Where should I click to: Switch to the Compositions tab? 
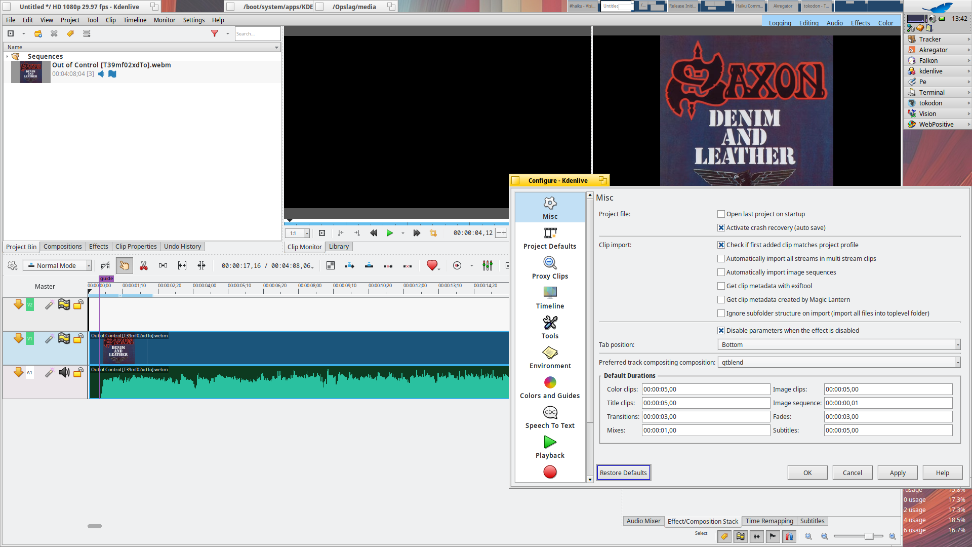62,247
